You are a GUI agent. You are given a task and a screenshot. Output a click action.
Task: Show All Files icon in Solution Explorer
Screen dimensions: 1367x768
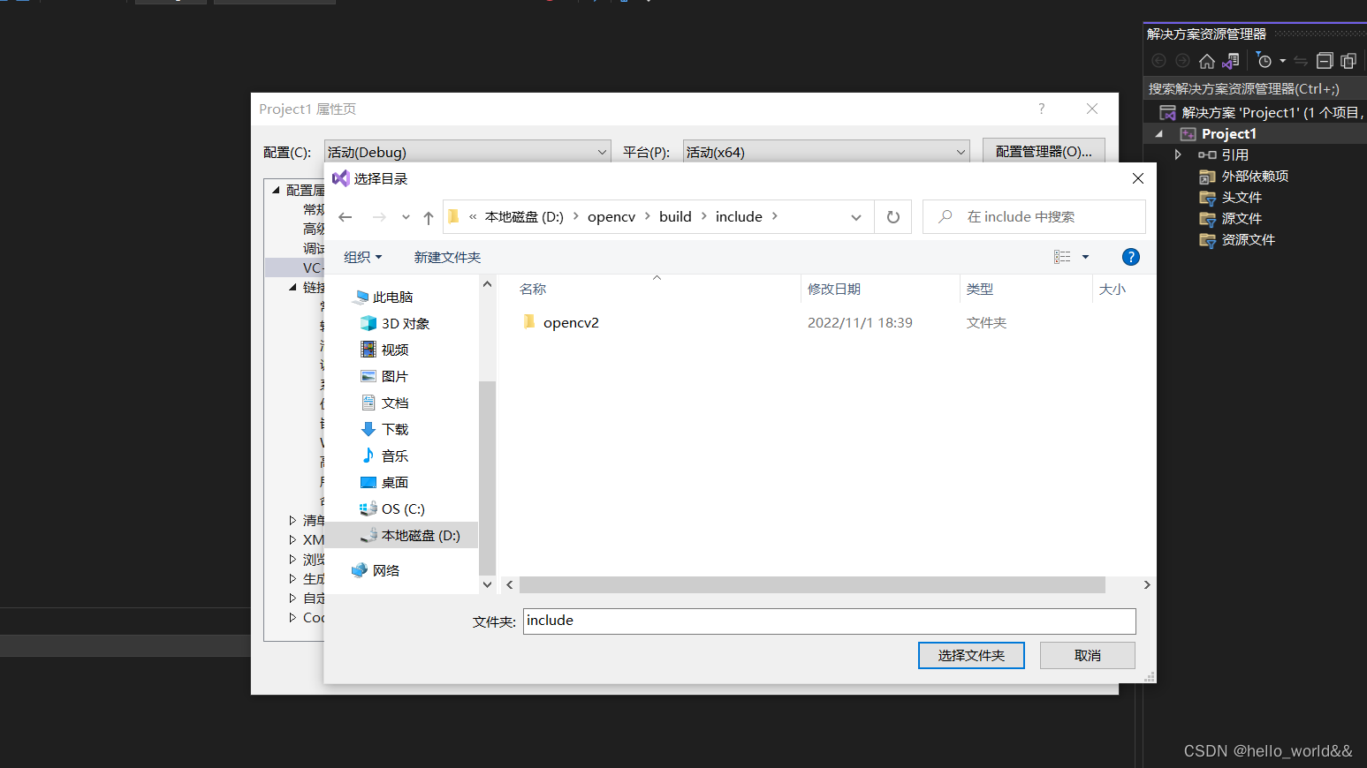pos(1348,61)
